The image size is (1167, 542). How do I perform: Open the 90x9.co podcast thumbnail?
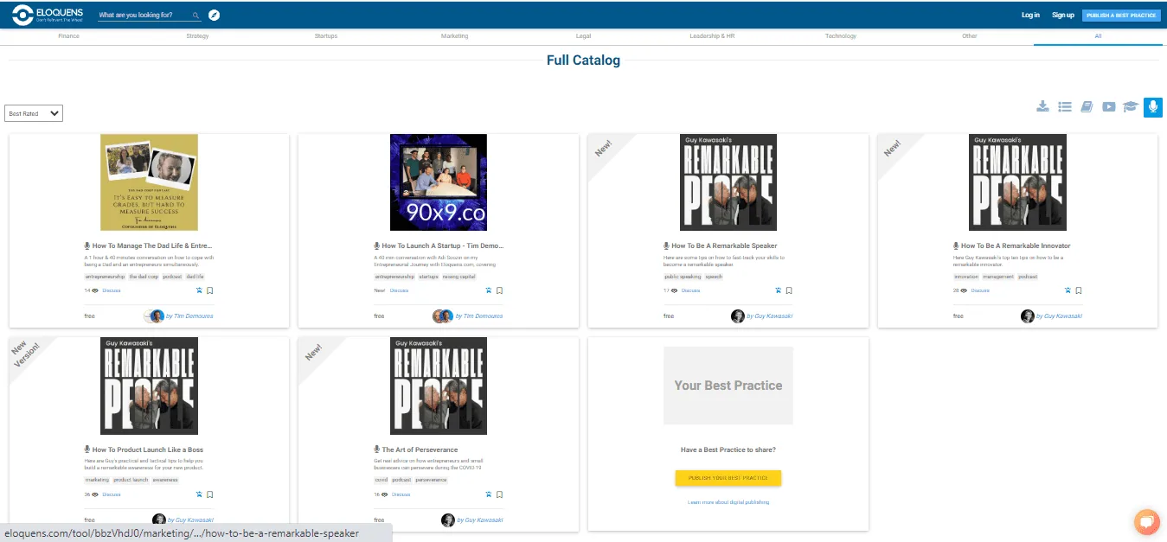(x=439, y=182)
